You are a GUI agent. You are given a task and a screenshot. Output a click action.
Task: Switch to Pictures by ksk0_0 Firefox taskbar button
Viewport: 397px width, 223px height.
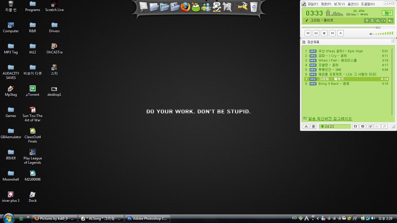tap(55, 219)
